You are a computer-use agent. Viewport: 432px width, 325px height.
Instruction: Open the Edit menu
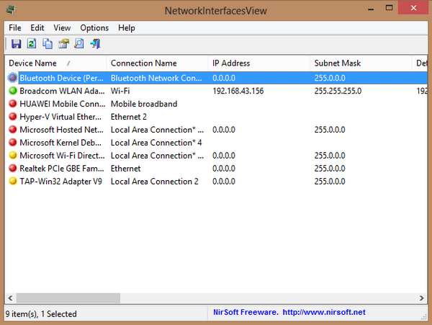coord(37,28)
